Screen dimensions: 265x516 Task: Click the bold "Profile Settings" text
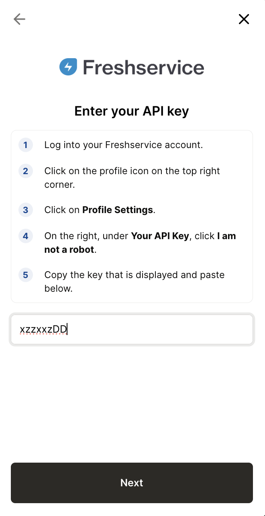(x=117, y=210)
